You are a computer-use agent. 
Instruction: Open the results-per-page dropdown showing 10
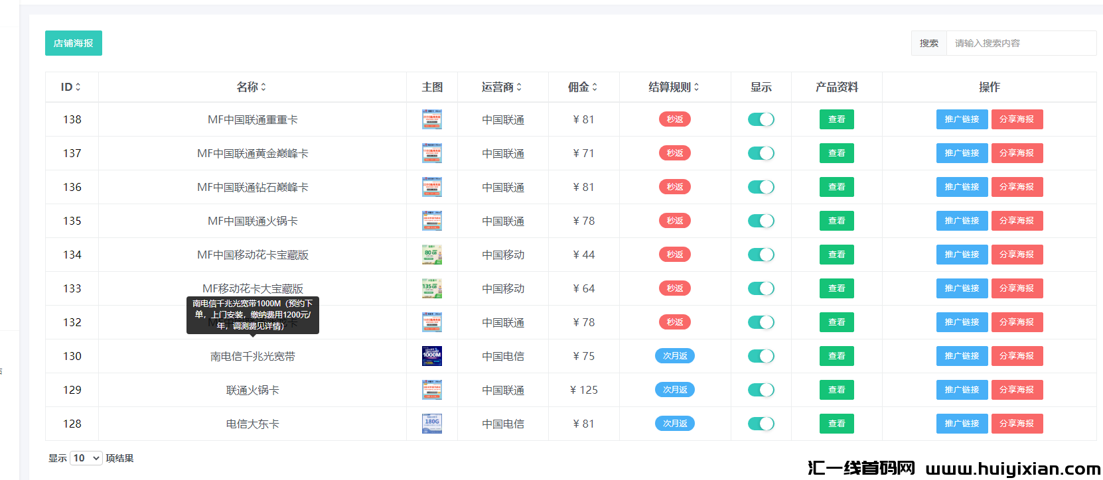[x=86, y=458]
